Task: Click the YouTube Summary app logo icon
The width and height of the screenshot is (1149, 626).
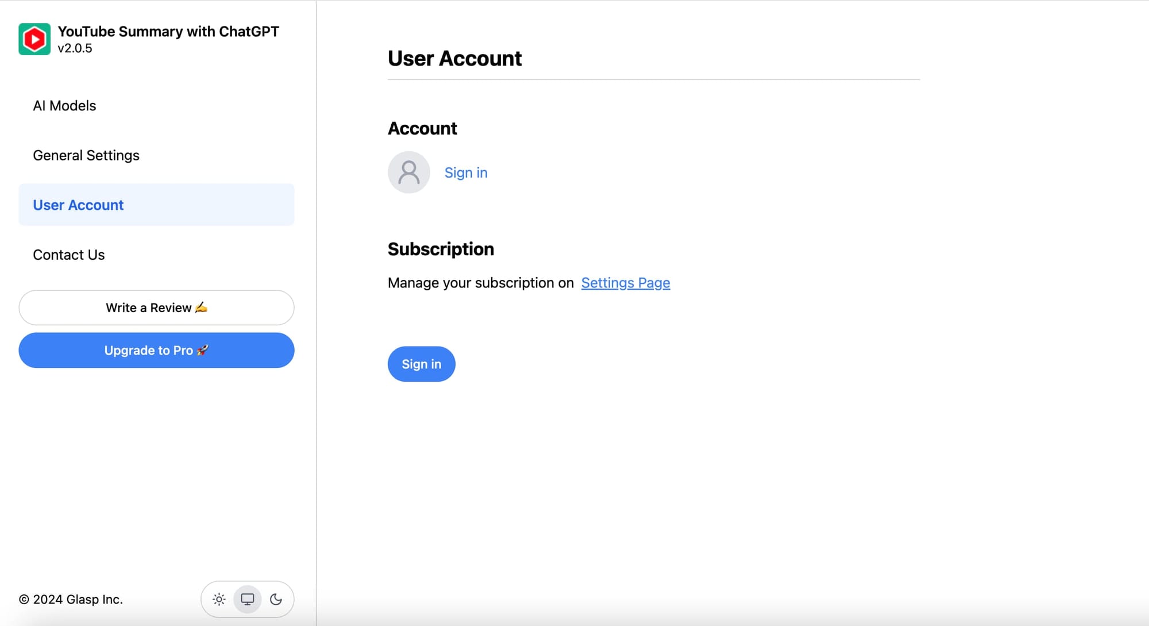Action: point(34,39)
